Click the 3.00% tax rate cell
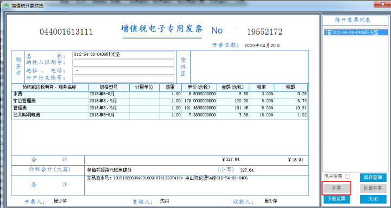This screenshot has width=391, height=208. click(262, 94)
